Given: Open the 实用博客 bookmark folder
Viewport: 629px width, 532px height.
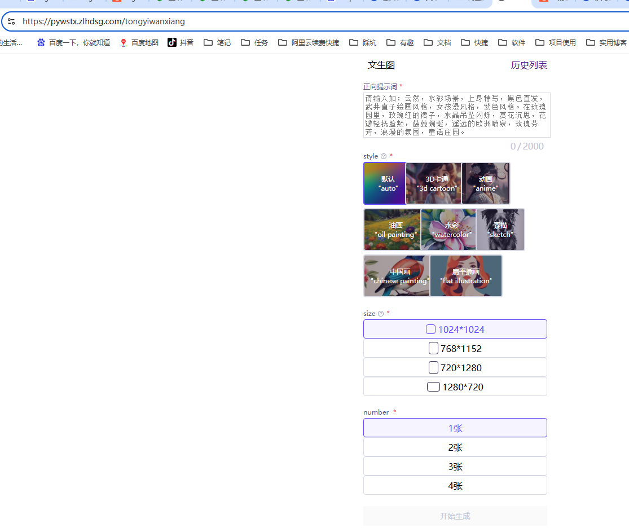Looking at the screenshot, I should point(606,42).
